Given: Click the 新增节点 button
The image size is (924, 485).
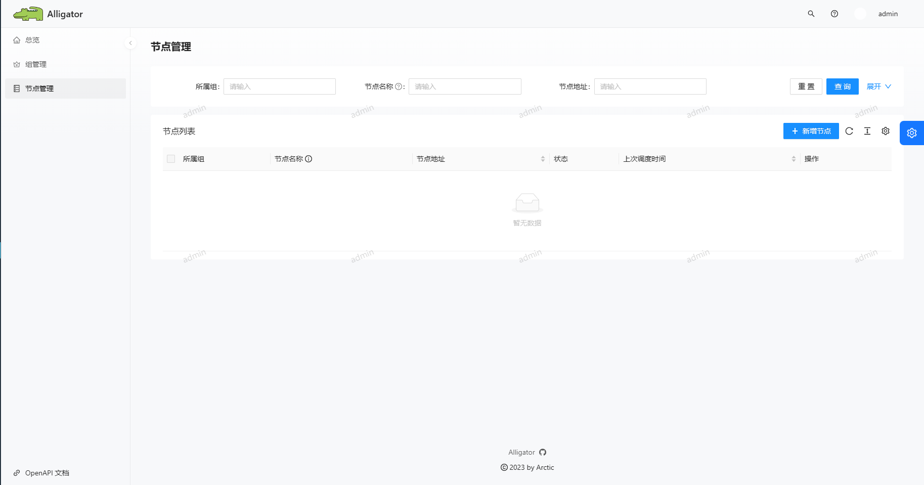Looking at the screenshot, I should 811,131.
